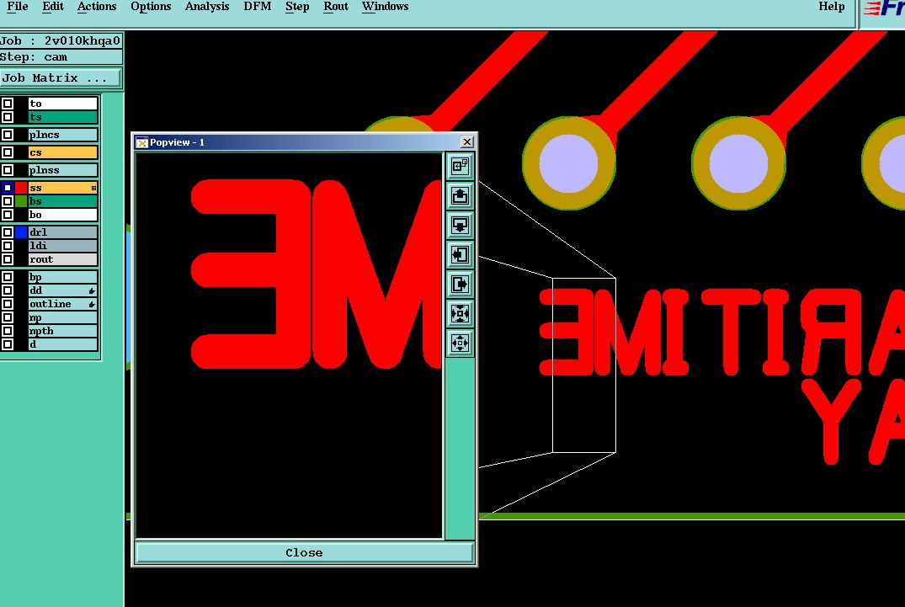
Task: Click the edit marker icon on outline layer
Action: [x=92, y=304]
